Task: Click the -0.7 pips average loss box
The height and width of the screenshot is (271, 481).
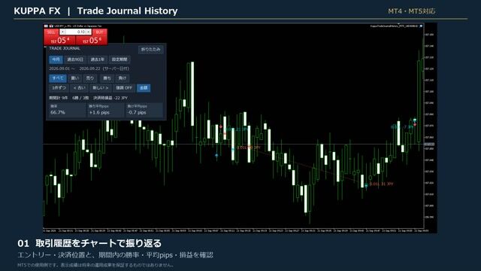Action: tap(144, 110)
